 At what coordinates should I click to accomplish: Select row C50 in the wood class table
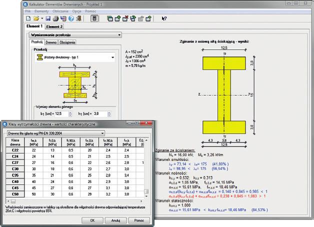pyautogui.click(x=74, y=194)
